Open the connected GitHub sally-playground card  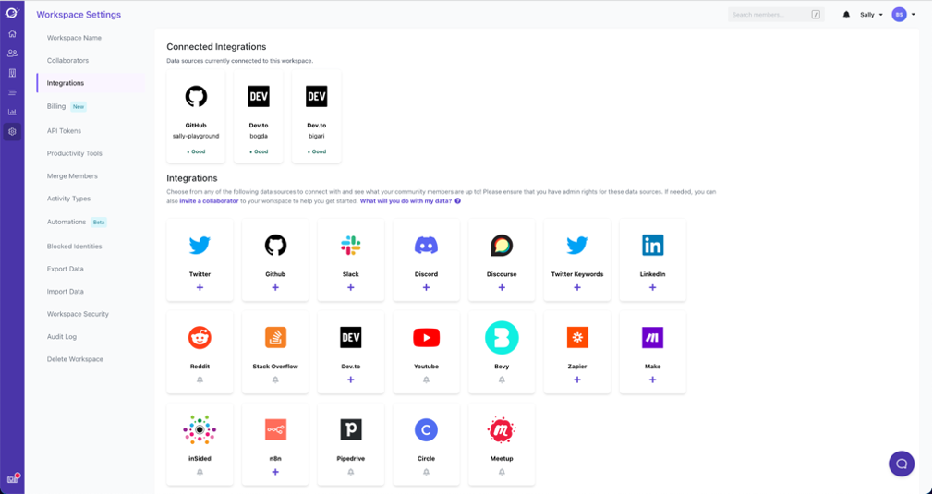(x=196, y=116)
